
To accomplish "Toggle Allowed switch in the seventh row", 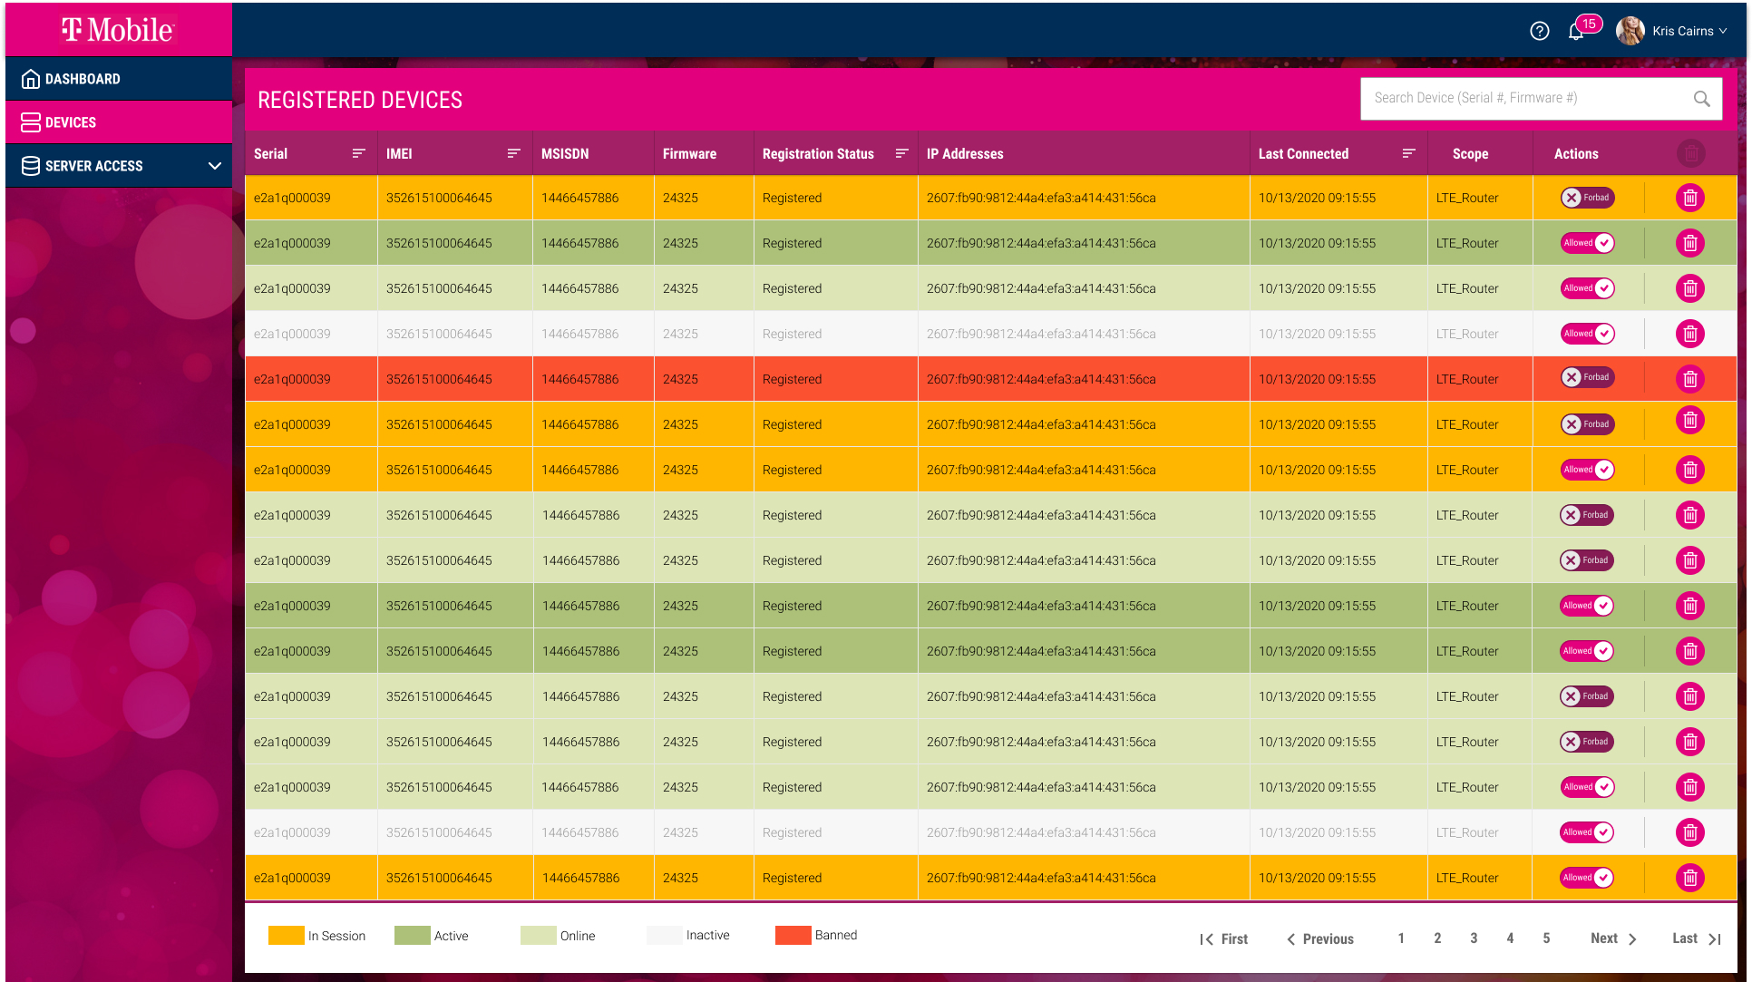I will click(x=1587, y=470).
